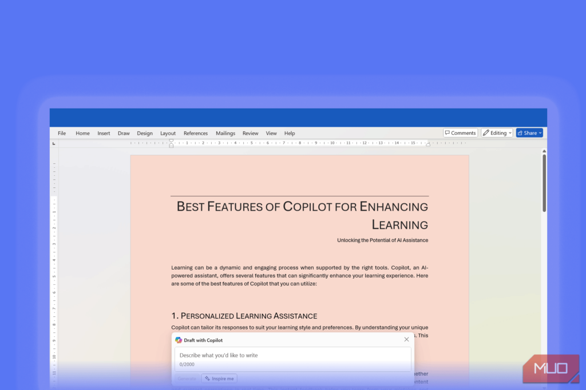The height and width of the screenshot is (390, 586).
Task: Click the Copilot icon in the Draft dialog
Action: (178, 339)
